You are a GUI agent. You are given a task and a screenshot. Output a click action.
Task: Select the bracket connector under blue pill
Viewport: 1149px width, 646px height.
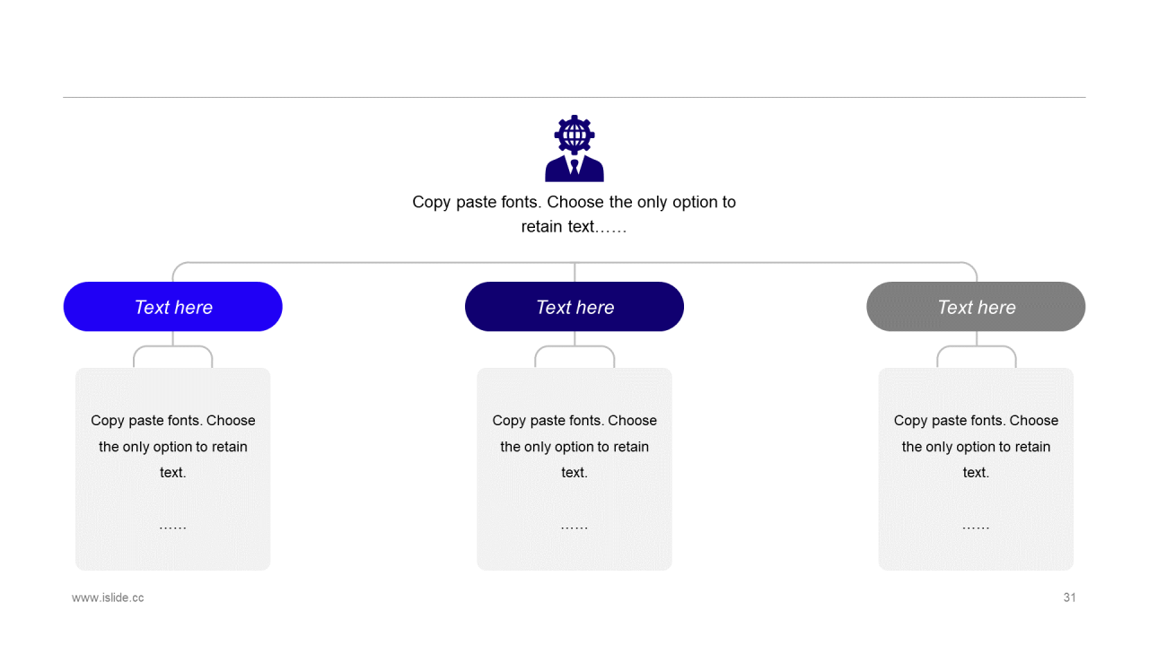[173, 350]
